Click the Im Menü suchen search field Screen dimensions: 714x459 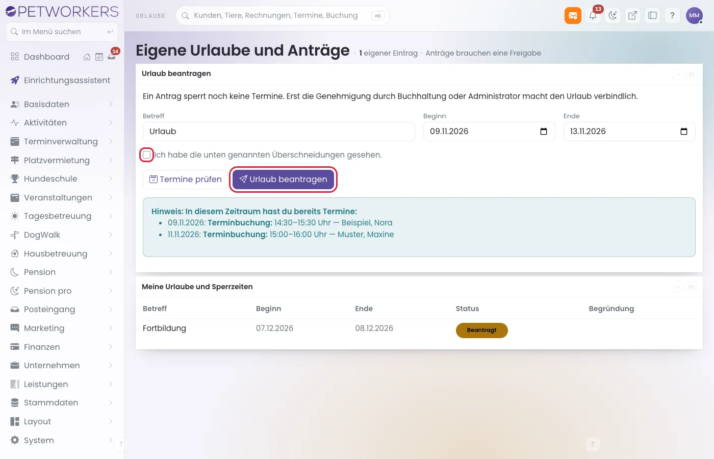(x=62, y=32)
